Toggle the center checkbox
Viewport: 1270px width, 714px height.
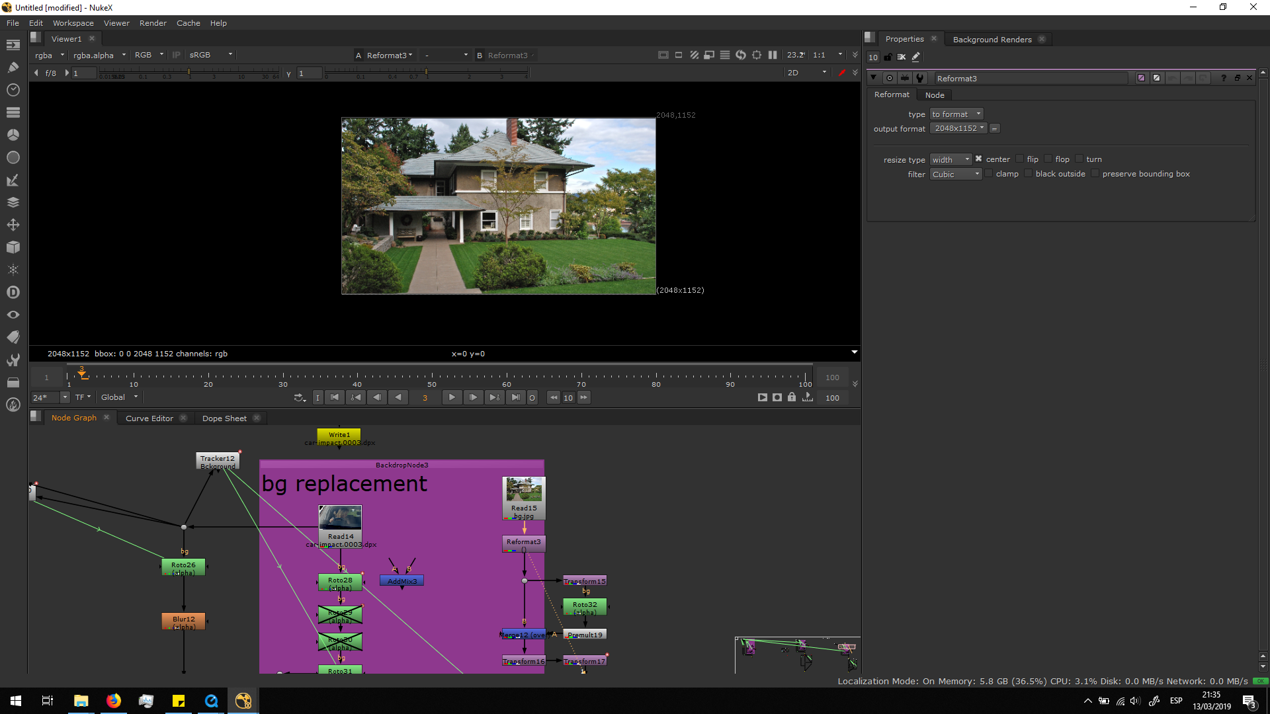979,159
